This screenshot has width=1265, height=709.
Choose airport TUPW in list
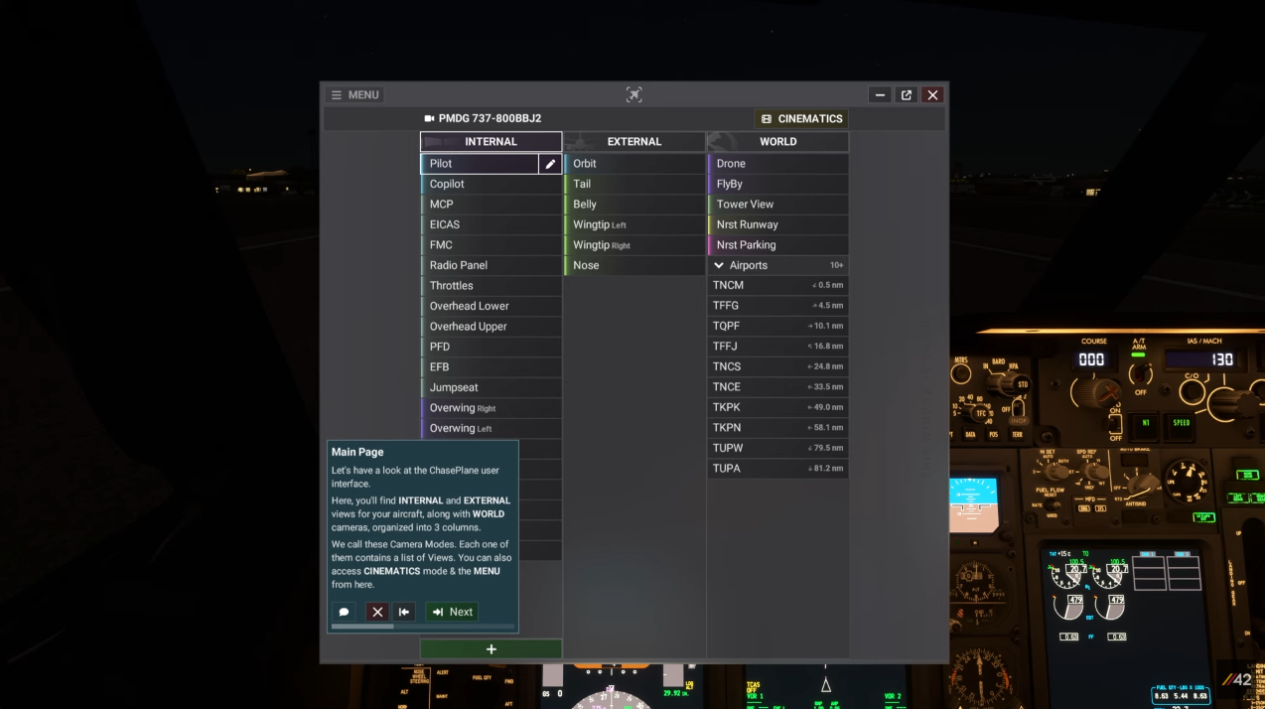click(x=778, y=448)
